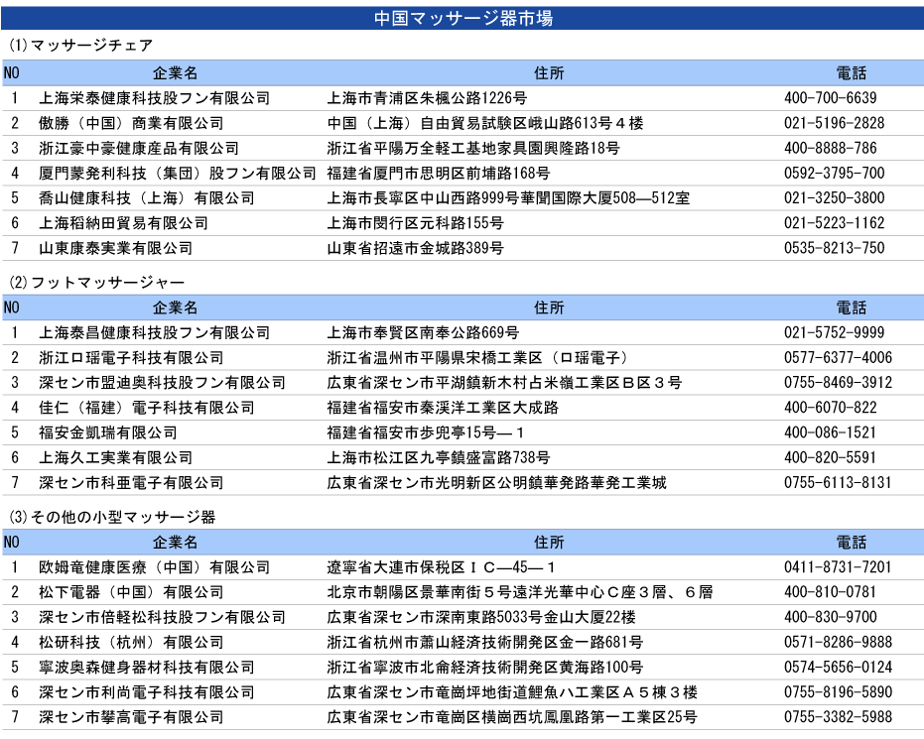This screenshot has width=924, height=739.
Task: Select company "深セン市攀高電子有限公司"
Action: pos(131,717)
